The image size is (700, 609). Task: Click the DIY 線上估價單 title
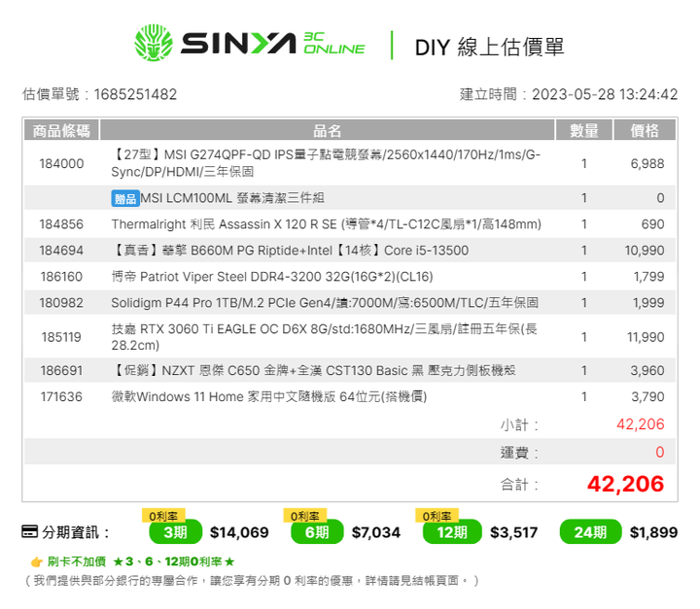pos(490,47)
